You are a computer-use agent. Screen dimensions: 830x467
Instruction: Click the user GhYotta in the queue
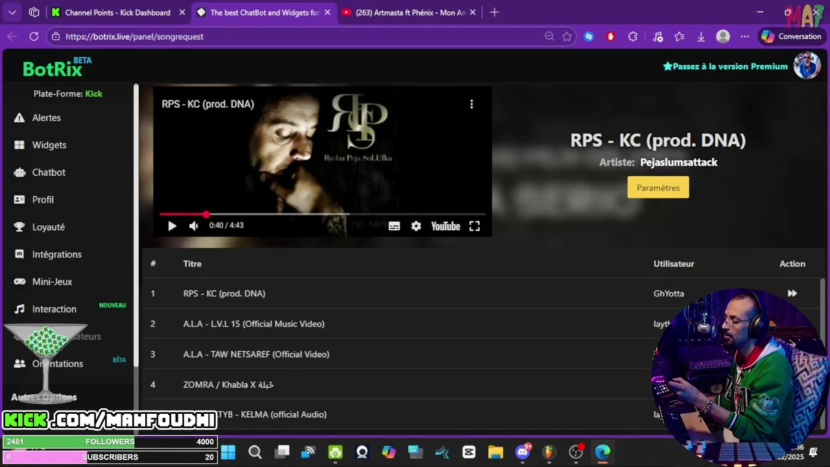tap(669, 293)
